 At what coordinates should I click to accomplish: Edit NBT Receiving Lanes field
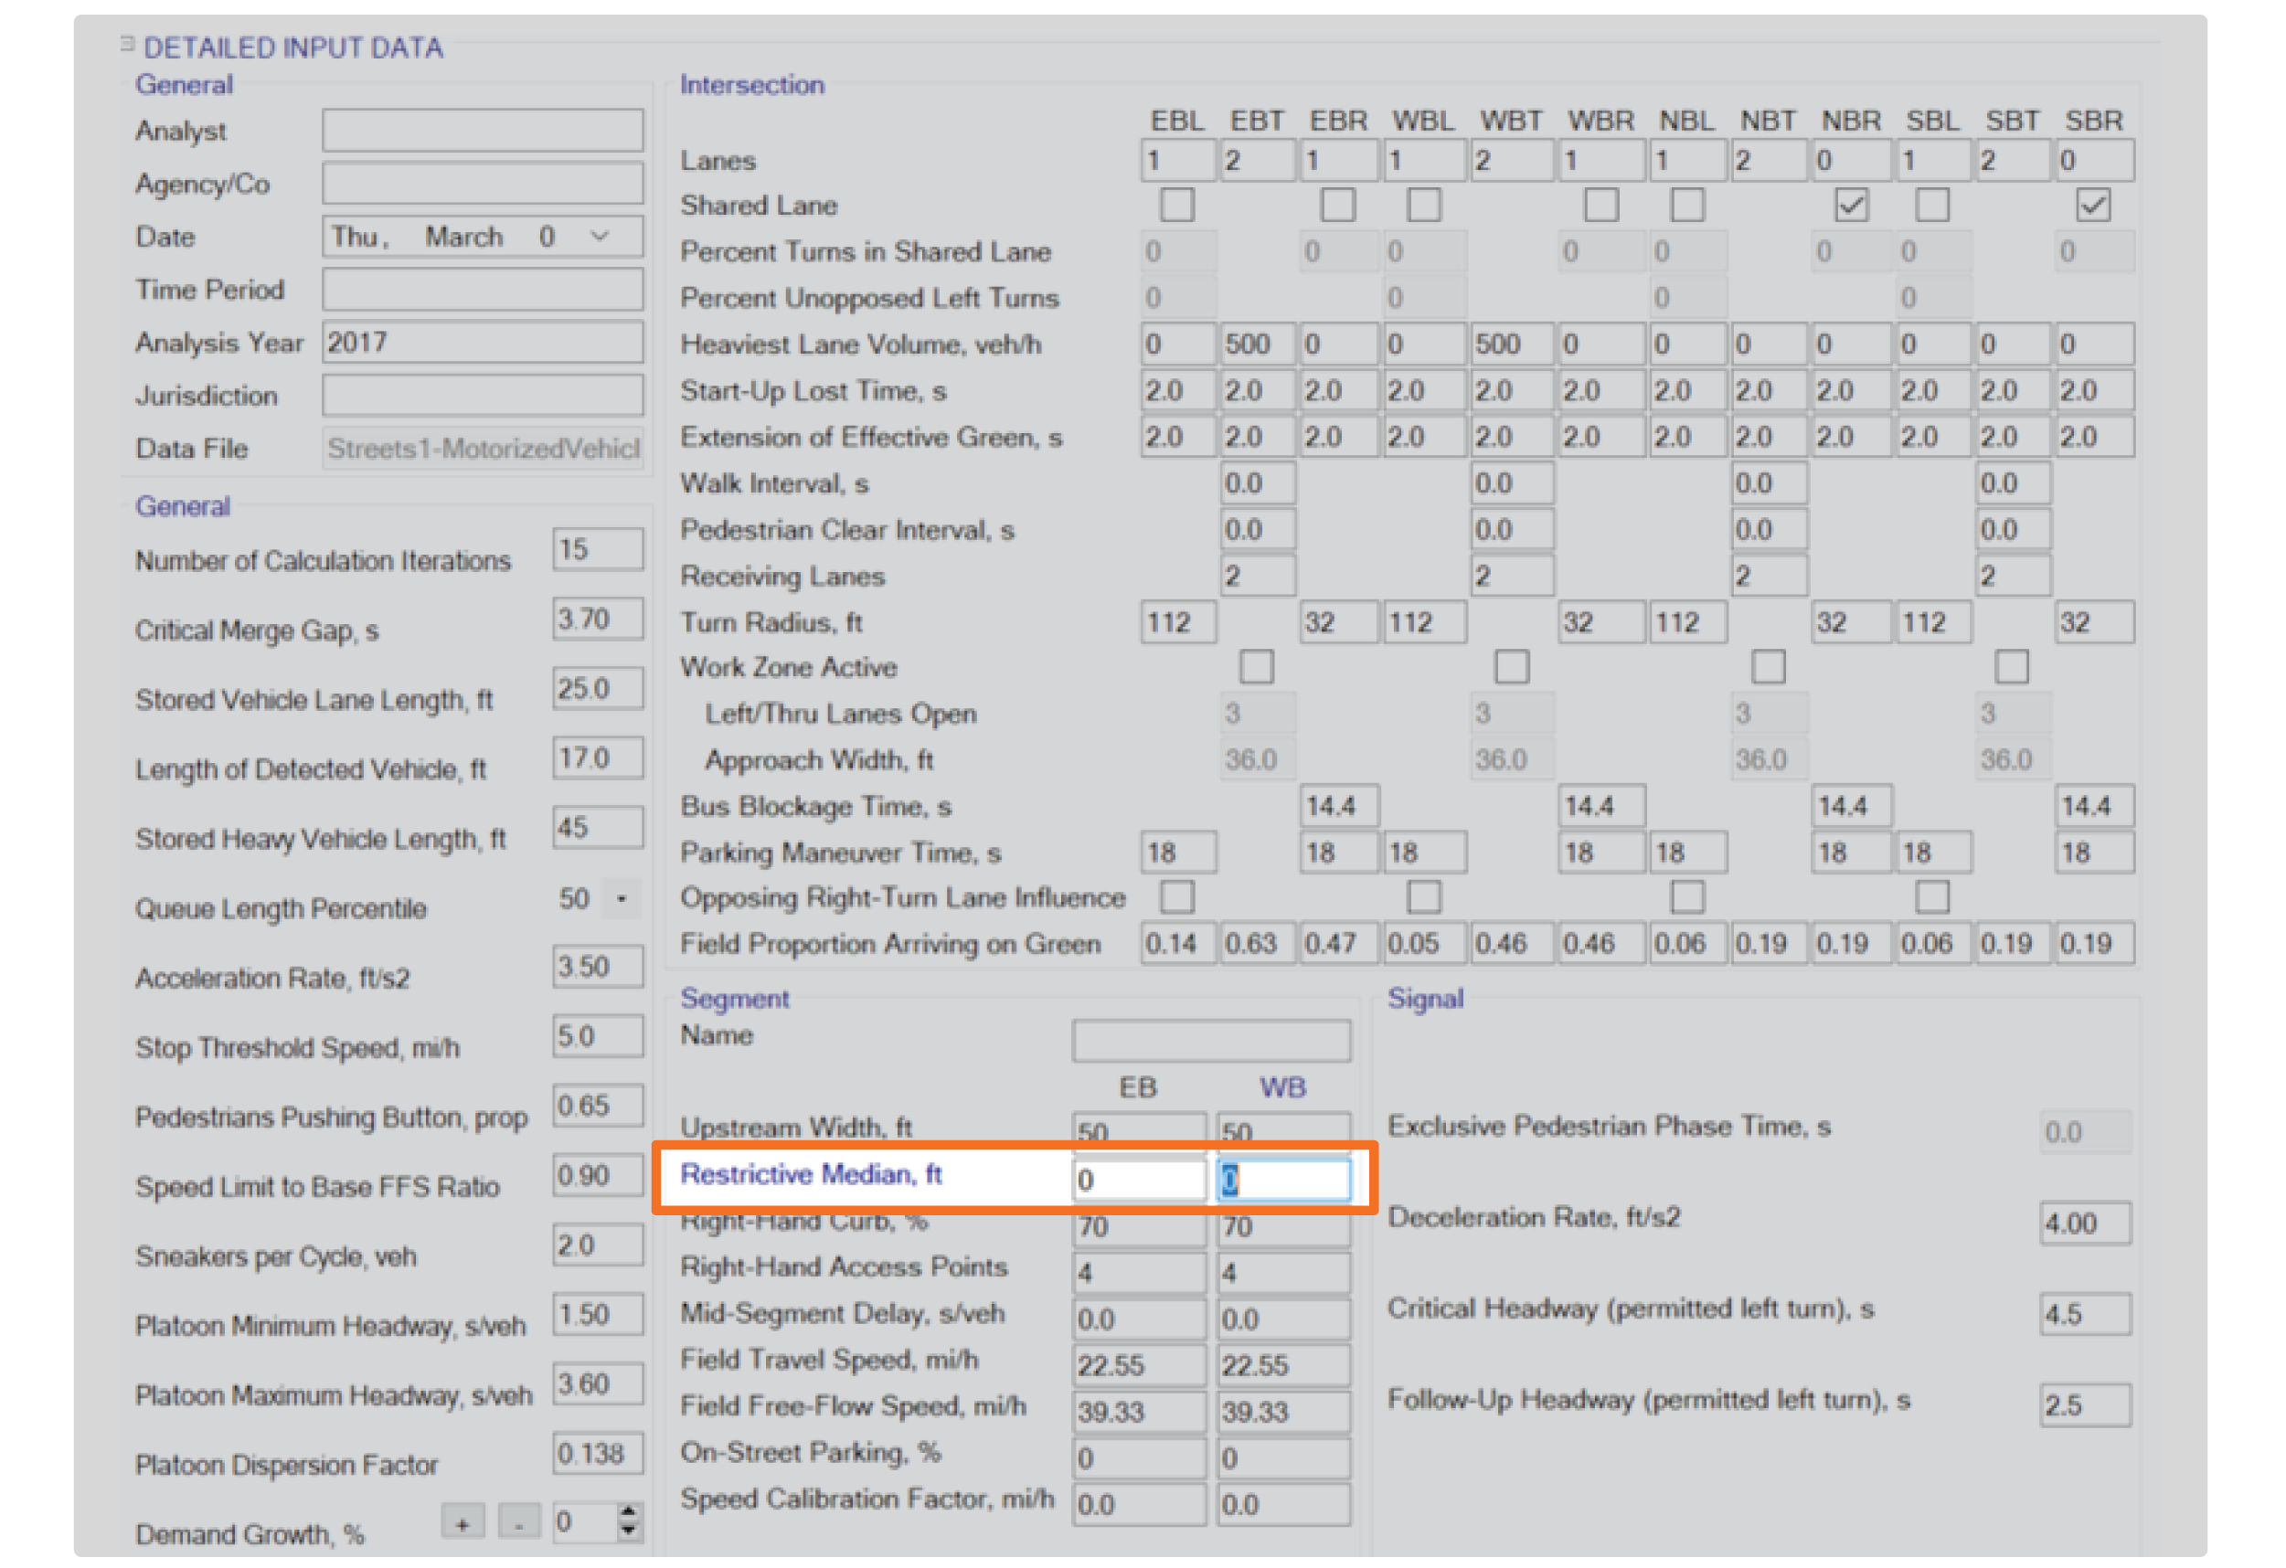tap(1769, 576)
